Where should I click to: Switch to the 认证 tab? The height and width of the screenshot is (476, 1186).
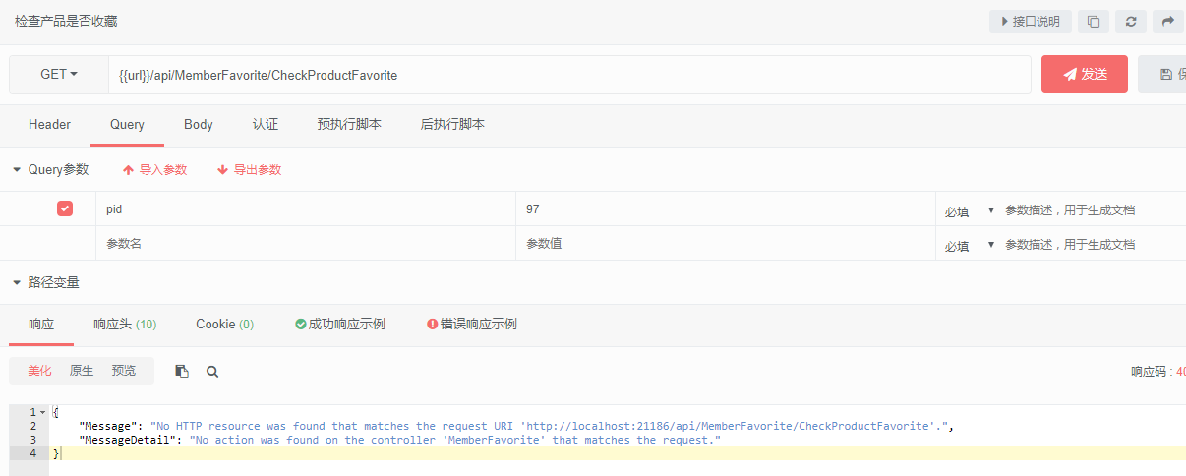pos(266,125)
